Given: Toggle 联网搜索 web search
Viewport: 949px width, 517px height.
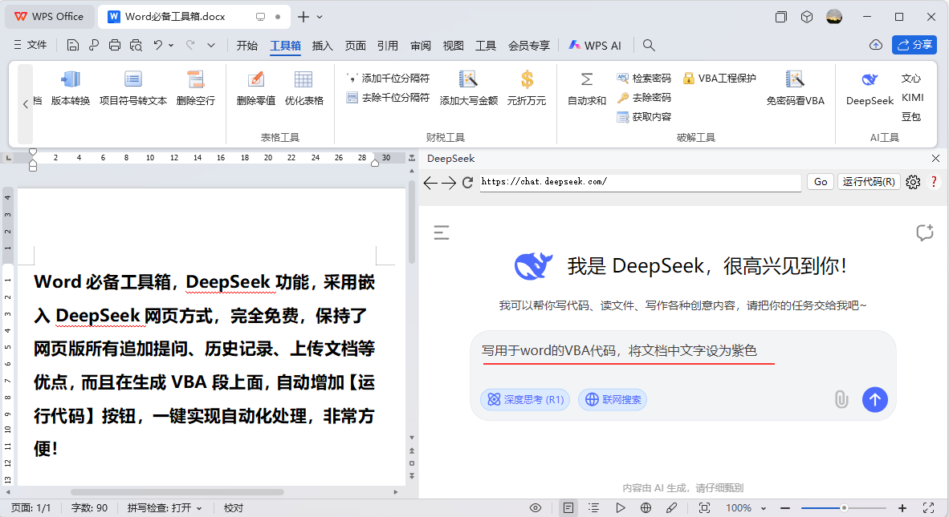Looking at the screenshot, I should click(614, 399).
